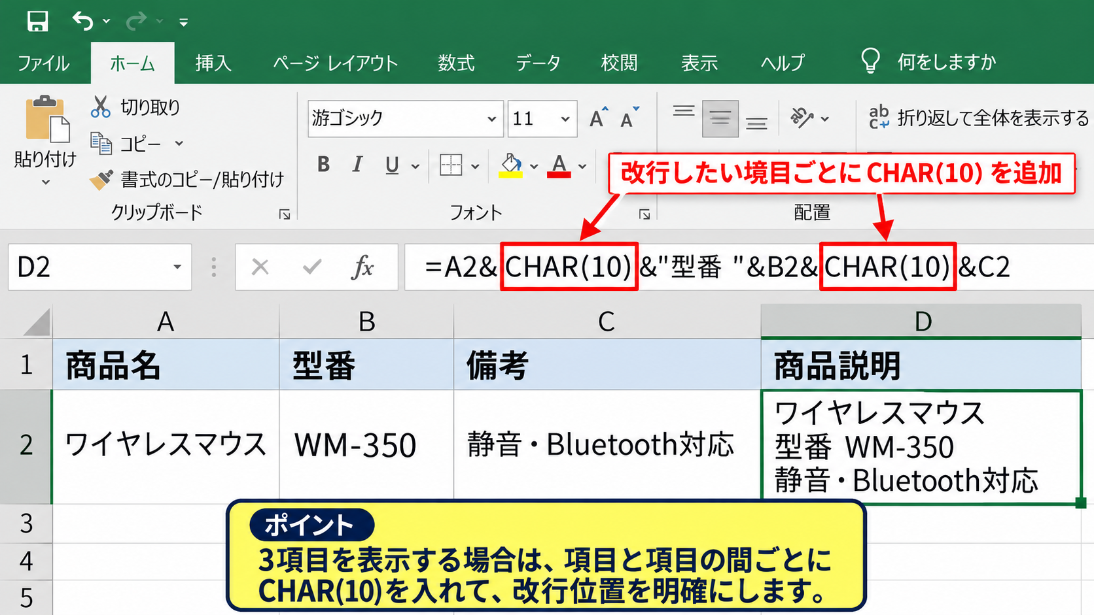
Task: Click the Borders icon
Action: click(x=451, y=165)
